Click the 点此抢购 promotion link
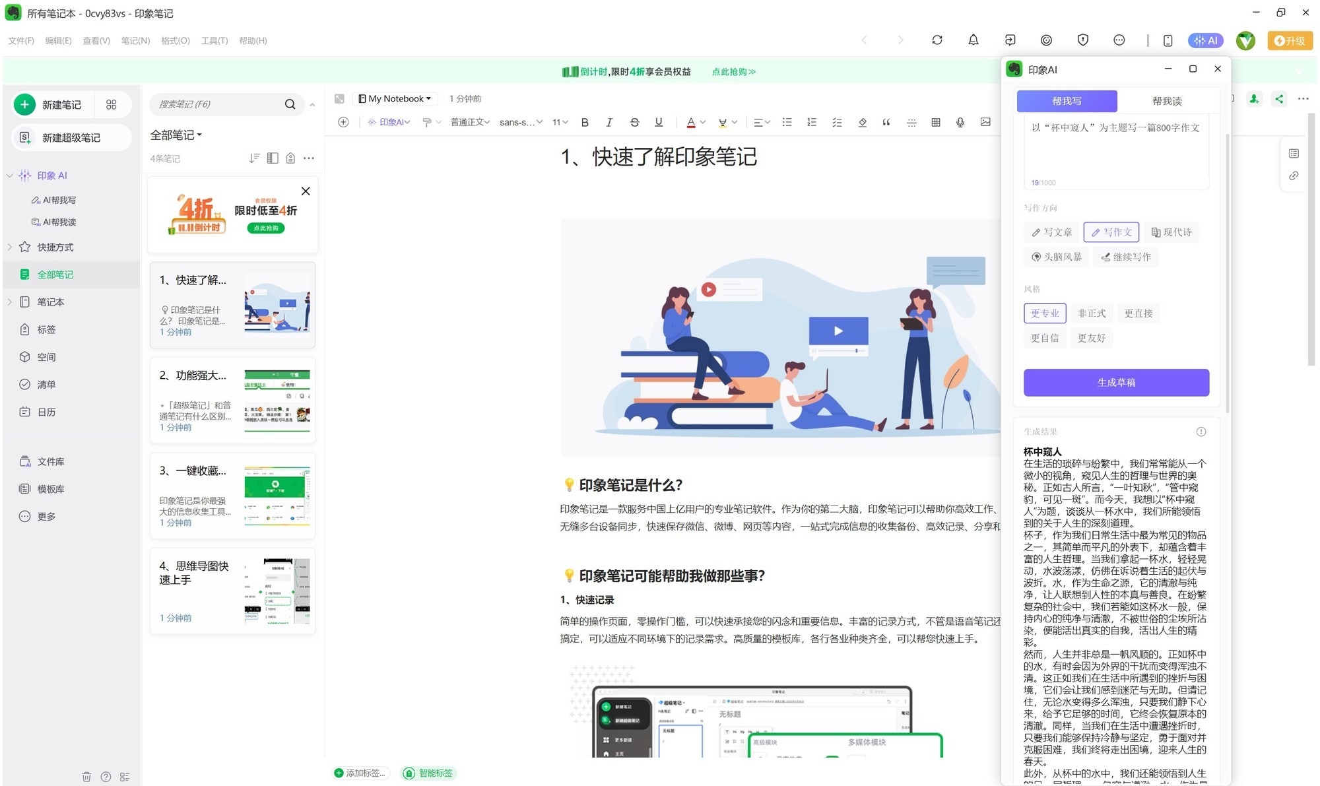This screenshot has height=786, width=1320. coord(733,72)
